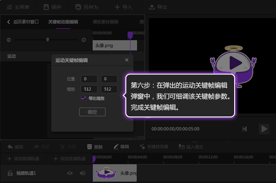Click the 视频轨道1 track label

click(26, 173)
